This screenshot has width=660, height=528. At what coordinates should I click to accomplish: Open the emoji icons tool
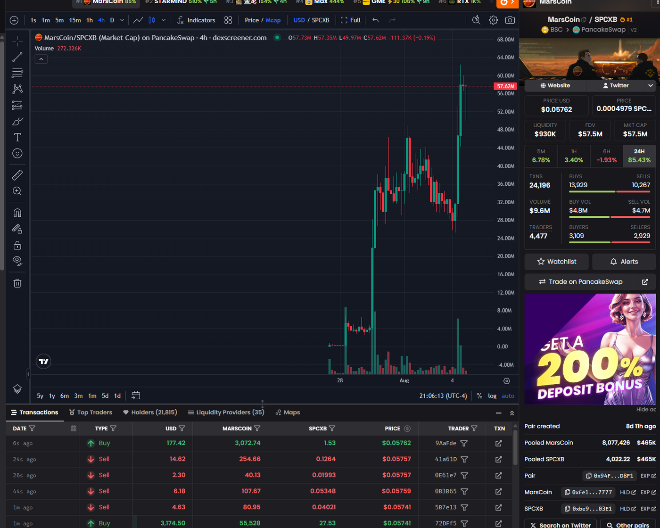click(x=17, y=153)
